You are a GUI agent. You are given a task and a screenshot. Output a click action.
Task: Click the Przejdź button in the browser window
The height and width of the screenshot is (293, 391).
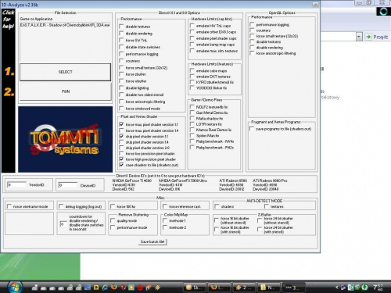click(x=377, y=37)
